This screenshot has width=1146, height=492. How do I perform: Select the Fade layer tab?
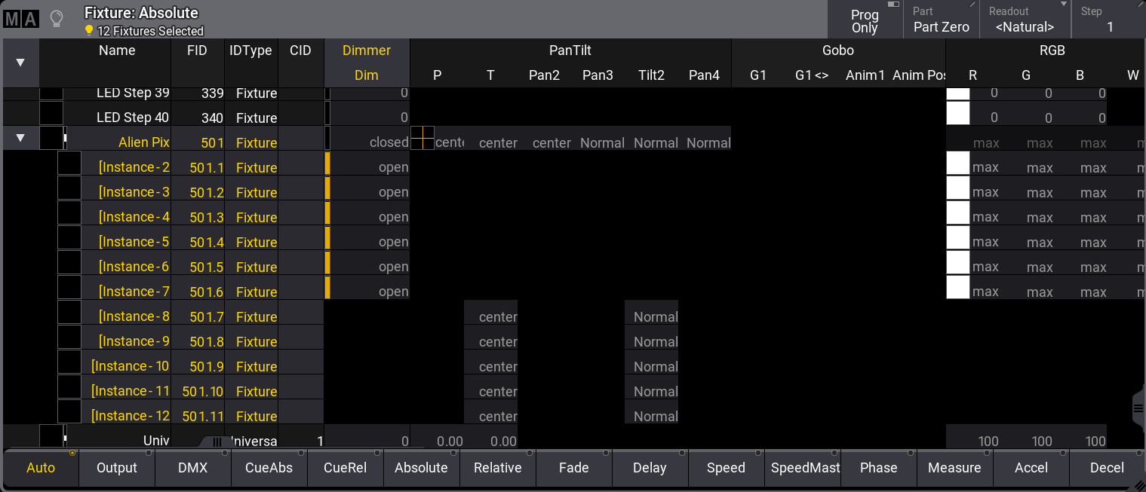(x=573, y=468)
